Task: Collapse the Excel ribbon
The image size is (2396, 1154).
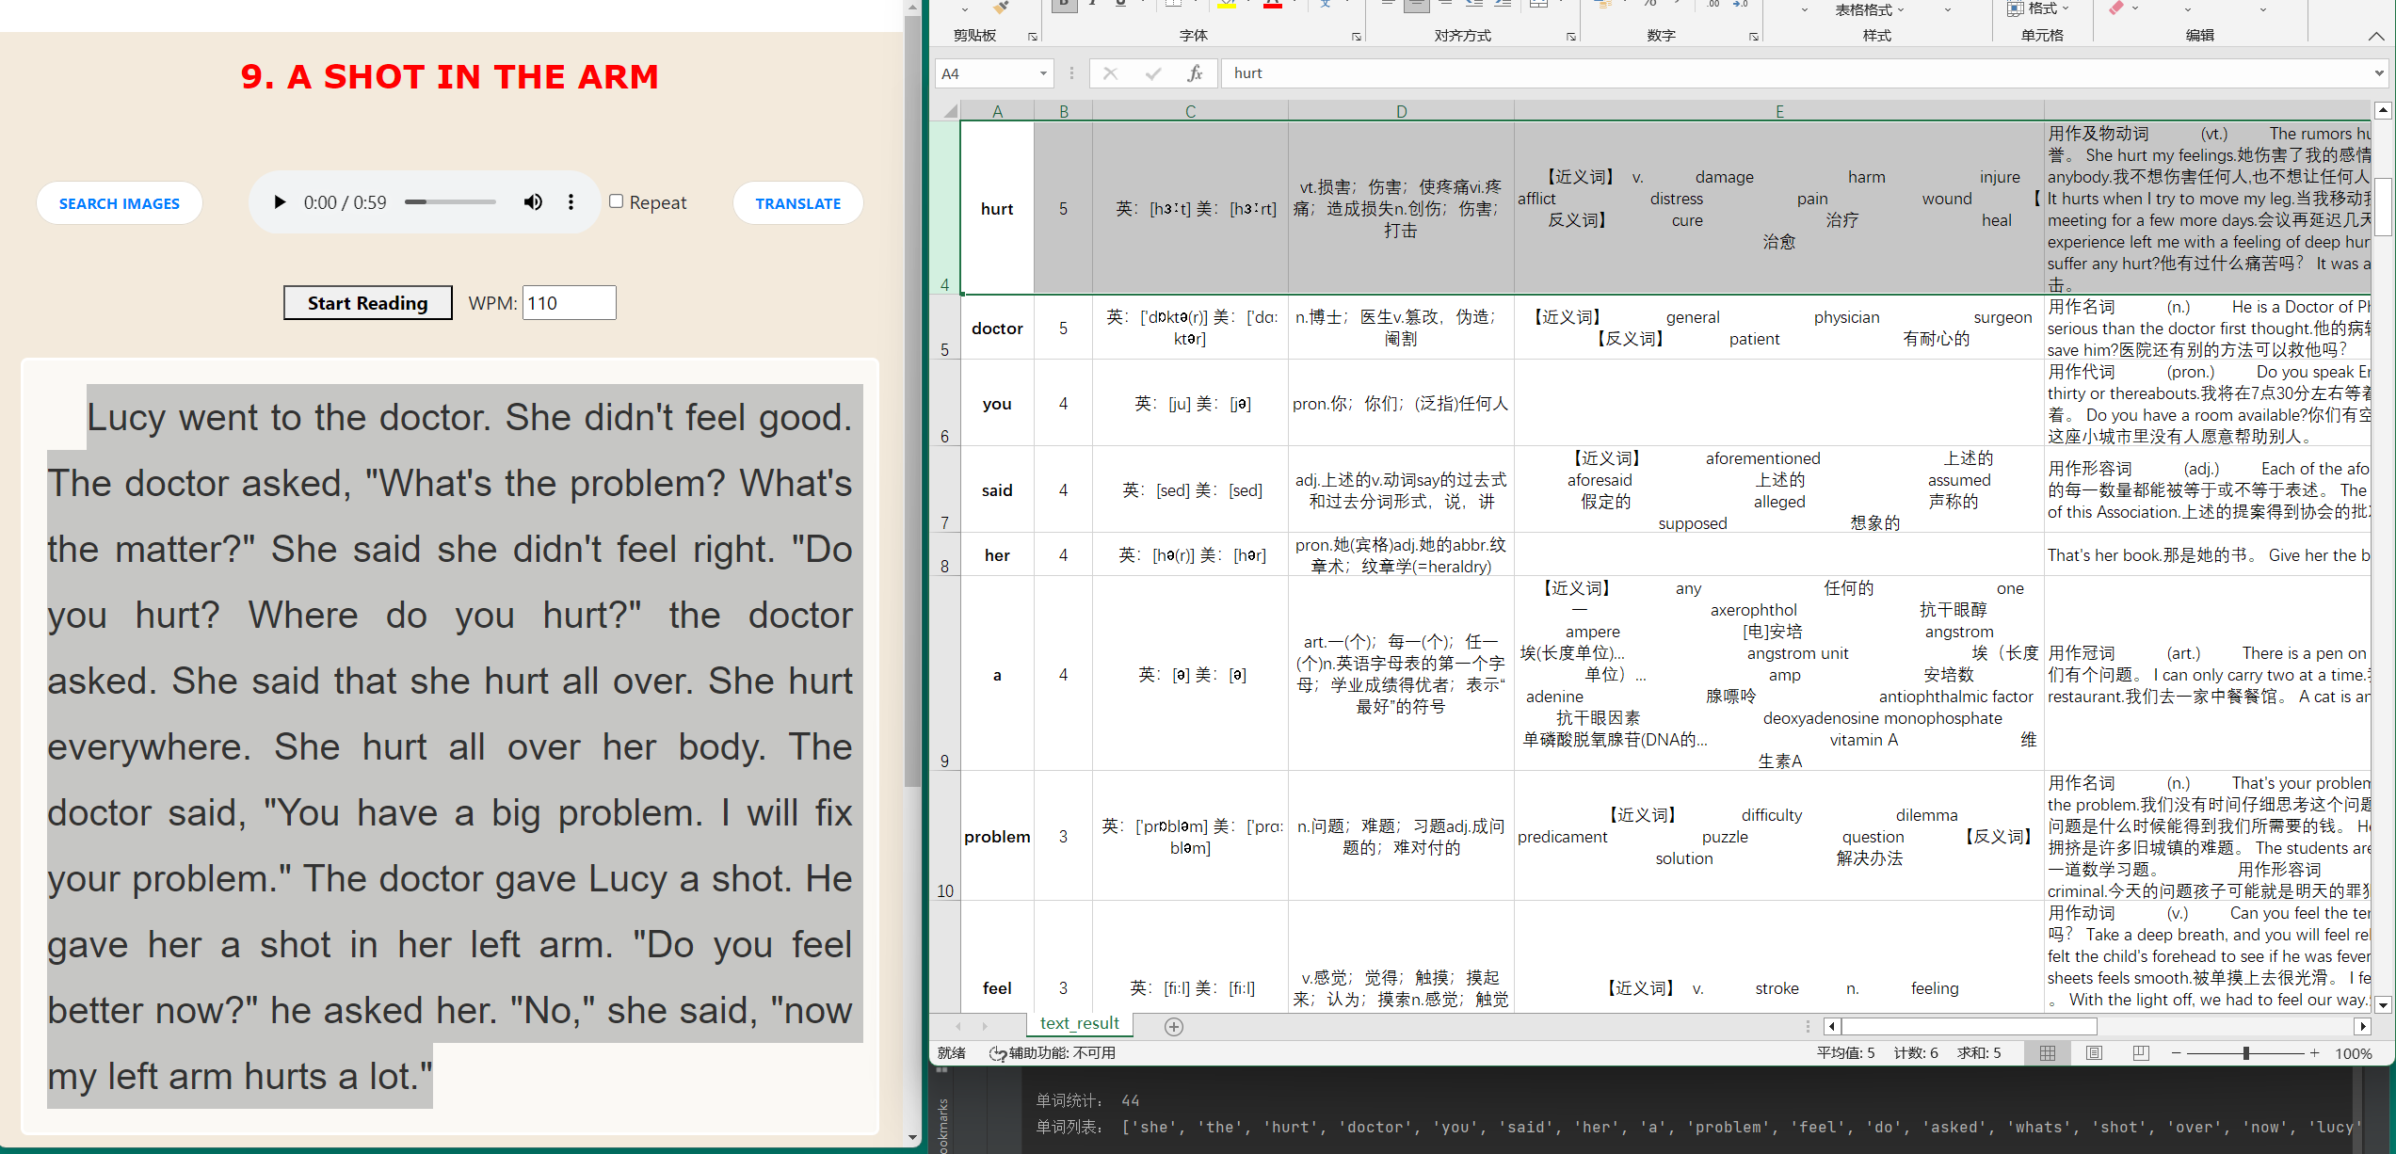Action: (2375, 36)
